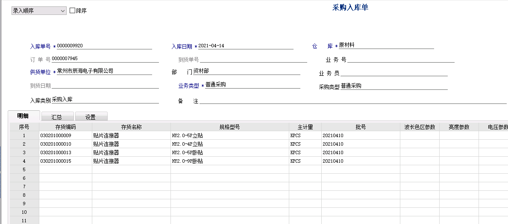This screenshot has height=224, width=508.
Task: Click the empty 业务员 field
Action: [394, 73]
